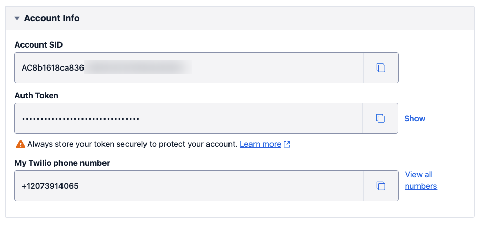Image resolution: width=479 pixels, height=226 pixels.
Task: Click the orange warning triangle icon
Action: click(x=20, y=144)
